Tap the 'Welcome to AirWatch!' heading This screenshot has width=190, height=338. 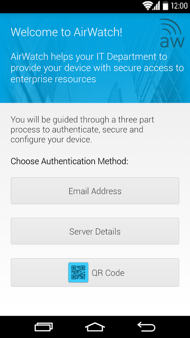click(x=66, y=32)
